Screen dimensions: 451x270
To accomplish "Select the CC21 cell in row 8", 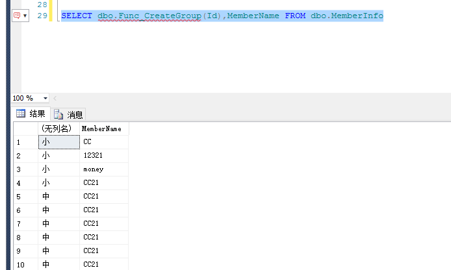I will point(104,238).
